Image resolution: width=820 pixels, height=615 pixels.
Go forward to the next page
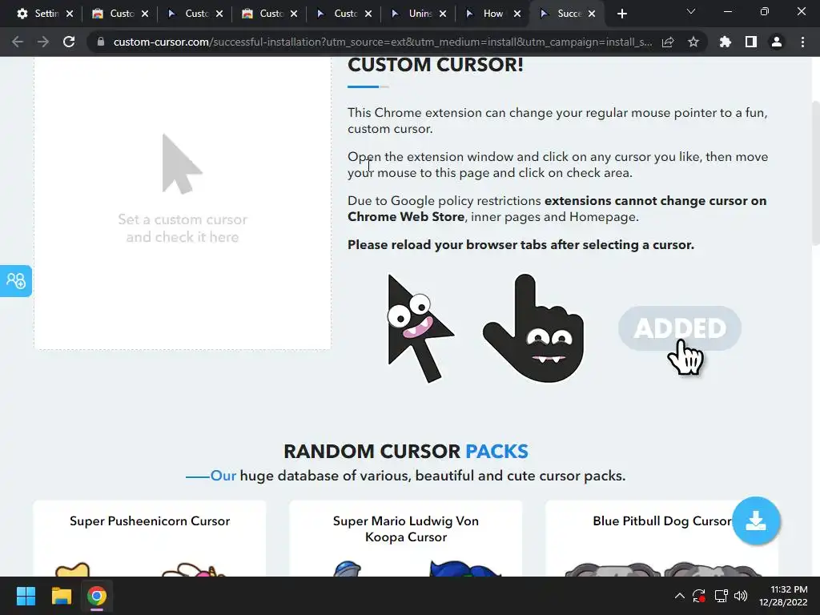43,42
